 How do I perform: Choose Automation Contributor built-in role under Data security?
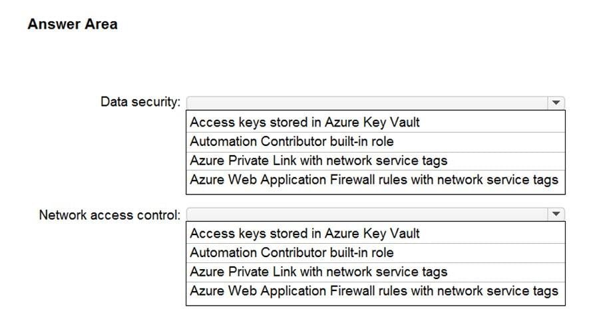click(x=375, y=142)
